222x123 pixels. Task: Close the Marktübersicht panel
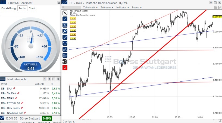58,79
